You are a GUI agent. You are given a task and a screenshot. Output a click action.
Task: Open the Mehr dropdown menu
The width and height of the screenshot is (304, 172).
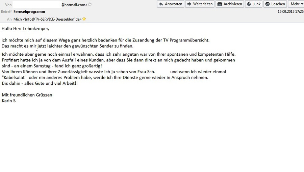point(296,4)
